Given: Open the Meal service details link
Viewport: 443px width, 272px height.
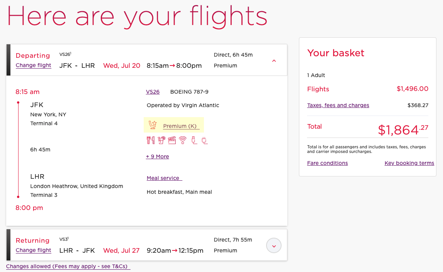Looking at the screenshot, I should pos(163,178).
